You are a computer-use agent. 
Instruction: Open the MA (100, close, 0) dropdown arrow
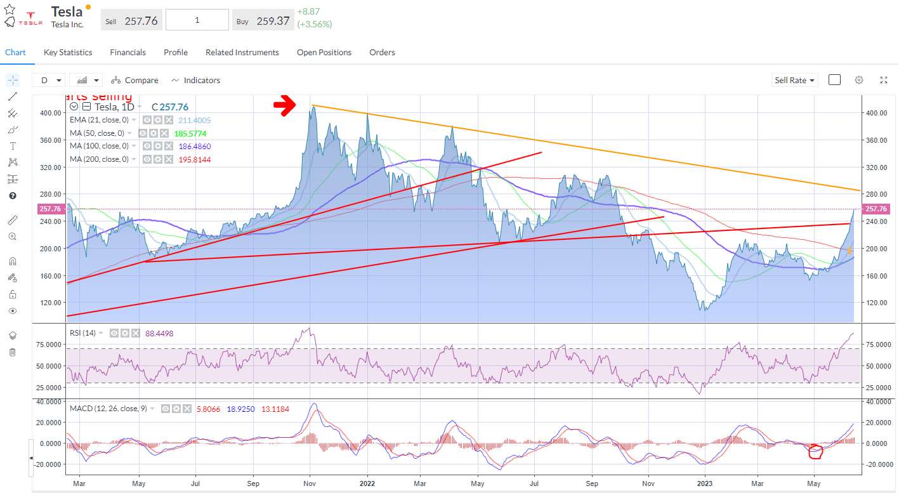135,147
